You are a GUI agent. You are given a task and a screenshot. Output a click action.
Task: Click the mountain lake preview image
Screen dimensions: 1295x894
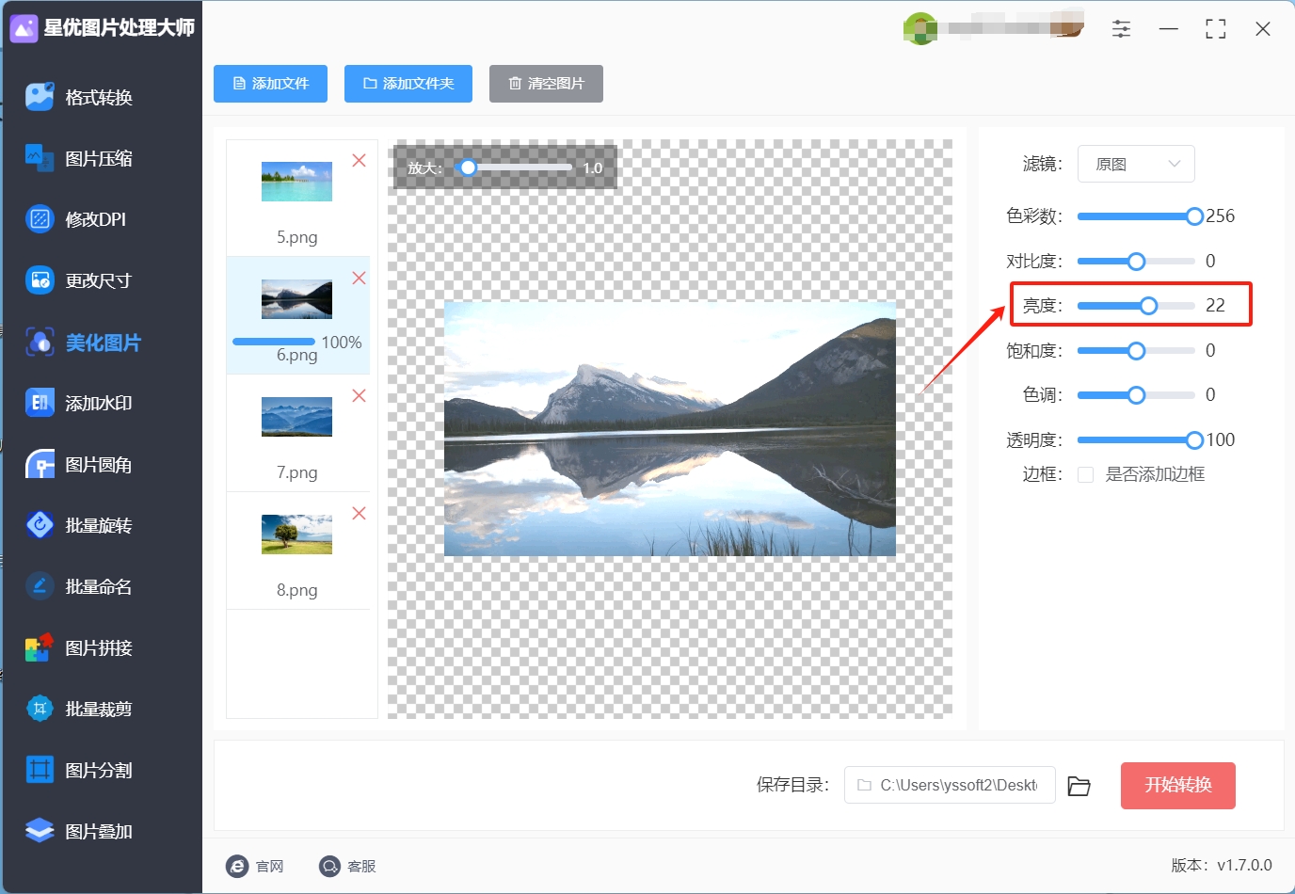tap(670, 429)
